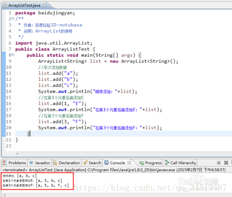
Task: Click the 'import java.util.ArrayList;' line
Action: (54, 43)
